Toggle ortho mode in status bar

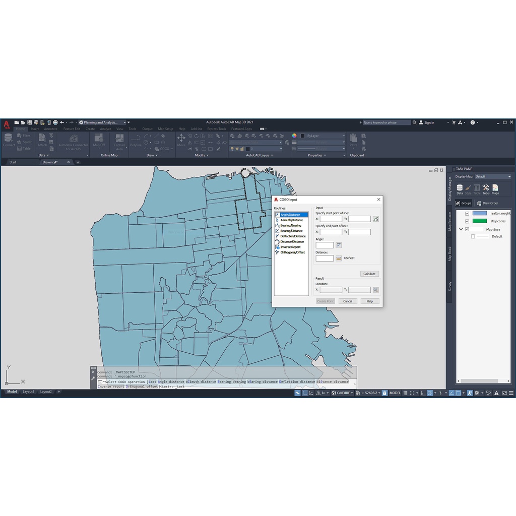[423, 393]
